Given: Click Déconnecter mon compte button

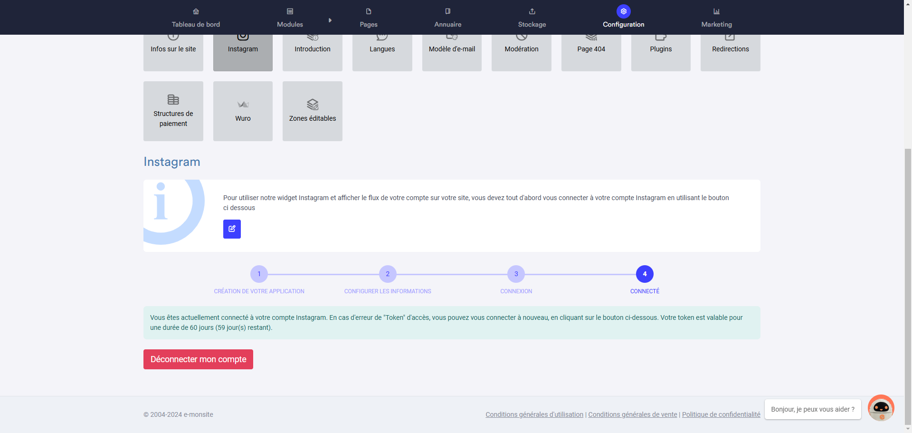Looking at the screenshot, I should (x=198, y=359).
